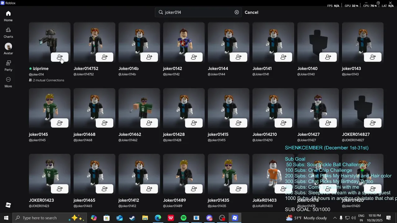Add Joker014210 as a connection
This screenshot has height=223, width=397.
[x=283, y=123]
